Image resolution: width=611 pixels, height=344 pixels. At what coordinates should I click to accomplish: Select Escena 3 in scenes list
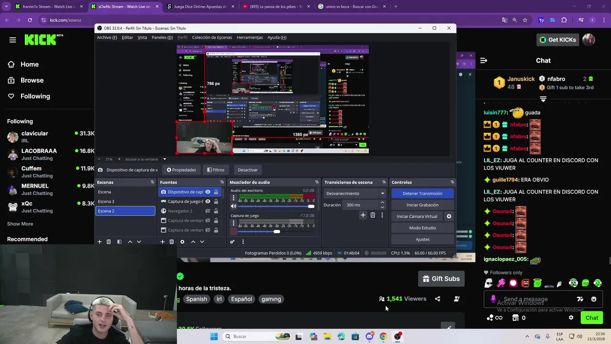125,202
